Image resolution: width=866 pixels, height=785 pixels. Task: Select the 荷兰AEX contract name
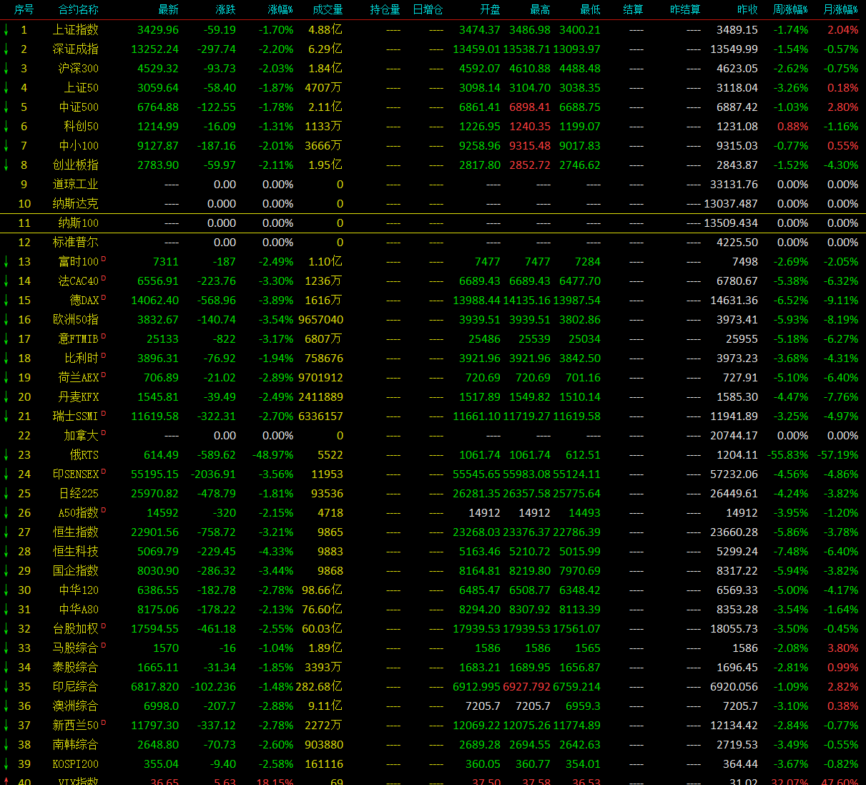click(78, 378)
